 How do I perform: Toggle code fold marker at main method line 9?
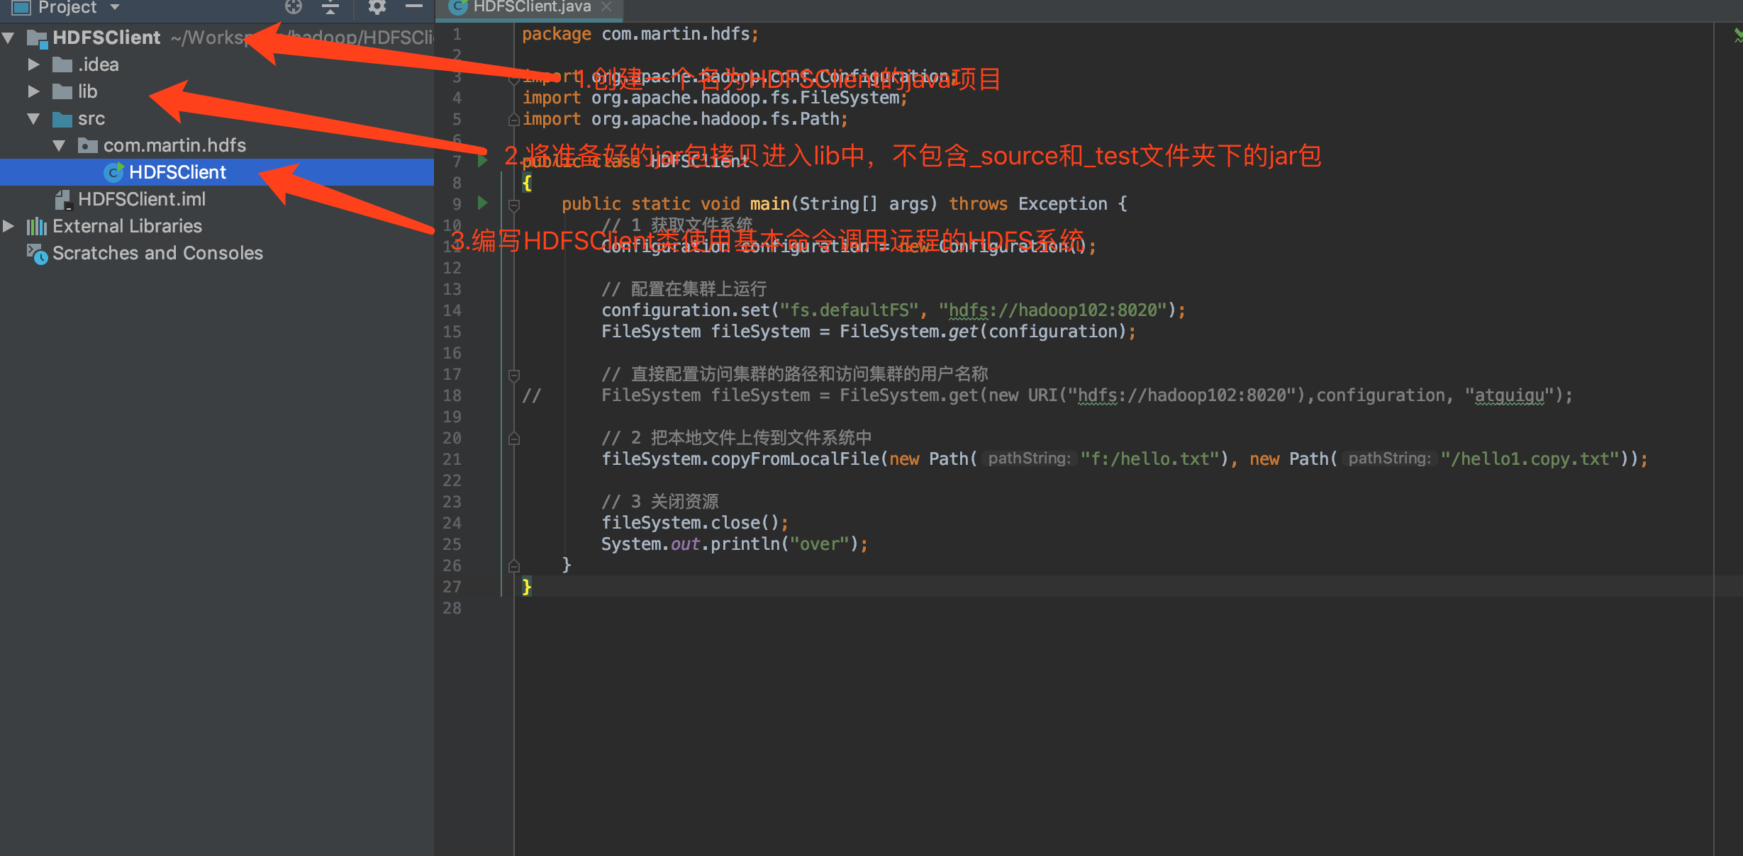point(514,205)
